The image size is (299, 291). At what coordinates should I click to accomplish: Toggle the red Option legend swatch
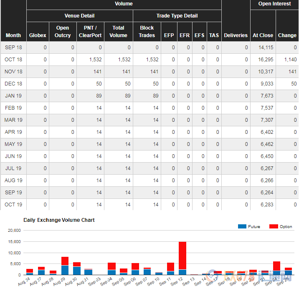tap(274, 226)
